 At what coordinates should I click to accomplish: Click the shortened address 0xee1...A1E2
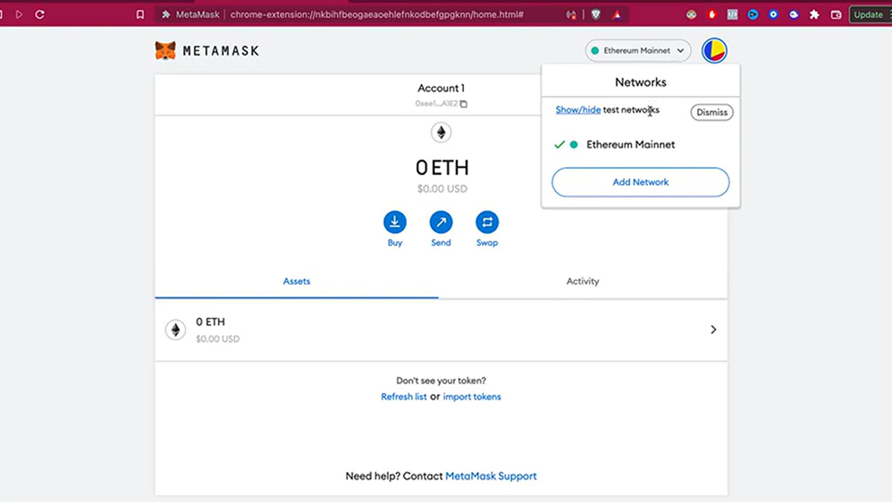tap(436, 104)
